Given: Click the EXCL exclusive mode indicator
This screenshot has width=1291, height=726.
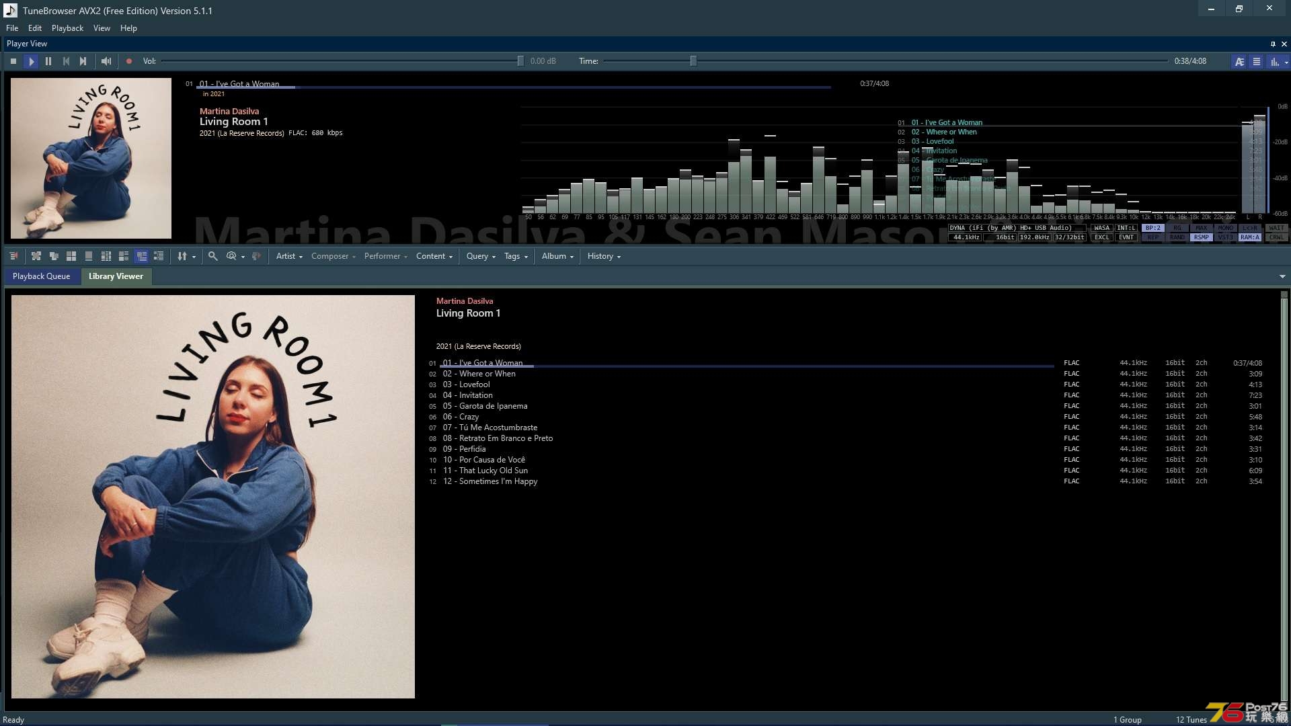Looking at the screenshot, I should (x=1101, y=237).
